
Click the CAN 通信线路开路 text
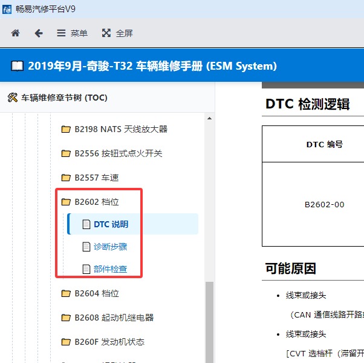pyautogui.click(x=327, y=315)
